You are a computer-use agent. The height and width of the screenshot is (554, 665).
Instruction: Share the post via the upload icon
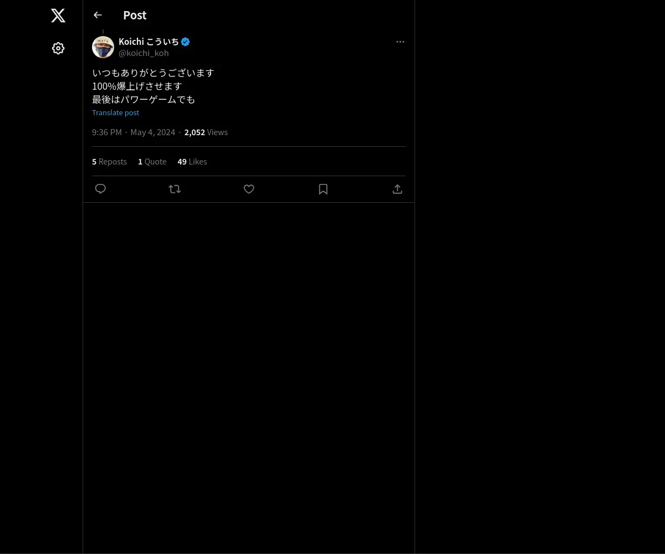click(x=397, y=189)
